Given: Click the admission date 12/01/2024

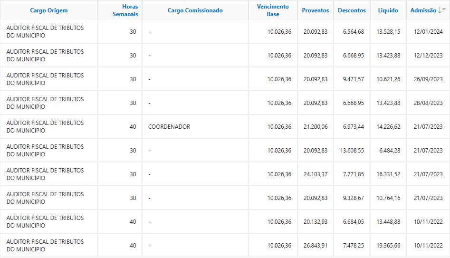Looking at the screenshot, I should click(428, 32).
